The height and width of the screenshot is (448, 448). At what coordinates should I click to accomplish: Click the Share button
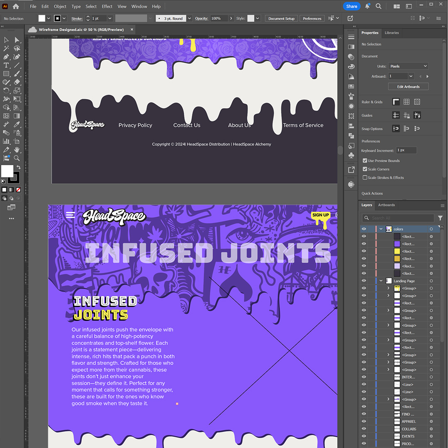pyautogui.click(x=351, y=6)
